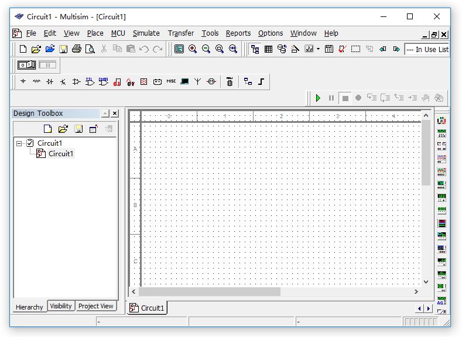
Task: Close the Design Toolbox panel
Action: [115, 114]
